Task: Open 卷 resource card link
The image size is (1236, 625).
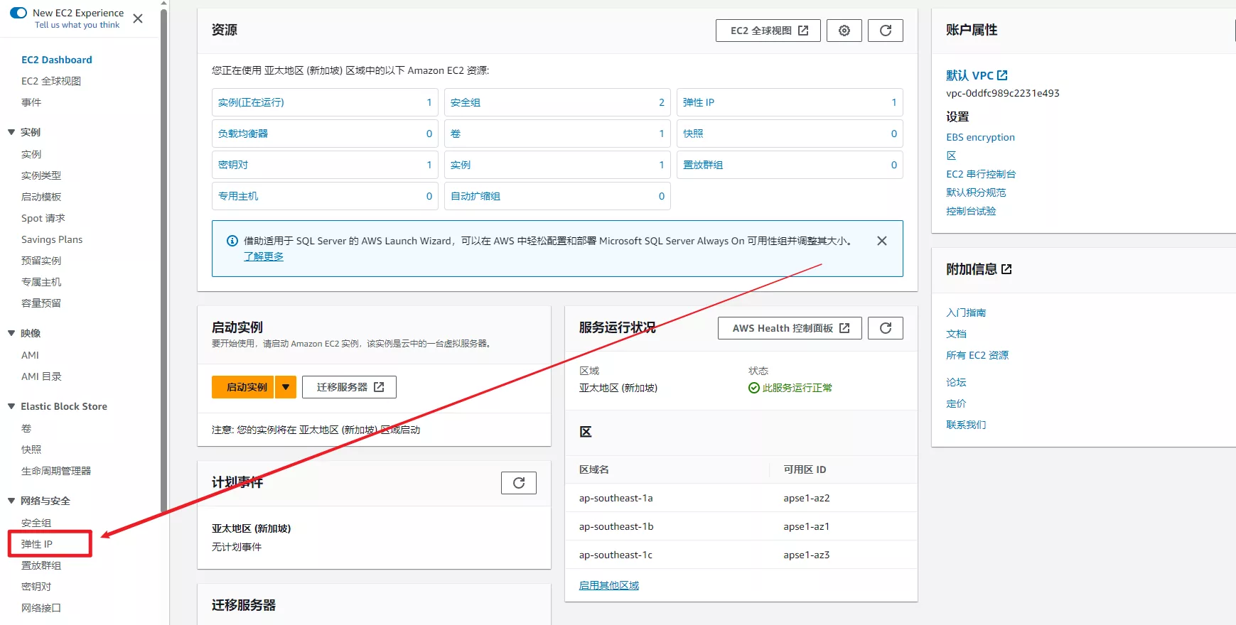Action: [456, 134]
